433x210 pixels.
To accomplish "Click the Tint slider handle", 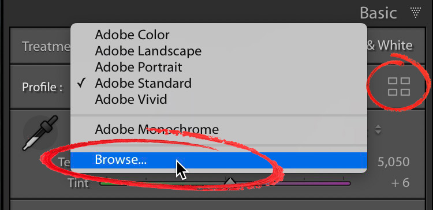I will tap(230, 181).
